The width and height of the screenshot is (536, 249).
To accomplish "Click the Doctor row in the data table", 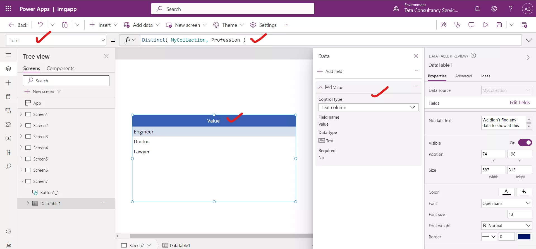I will point(214,142).
